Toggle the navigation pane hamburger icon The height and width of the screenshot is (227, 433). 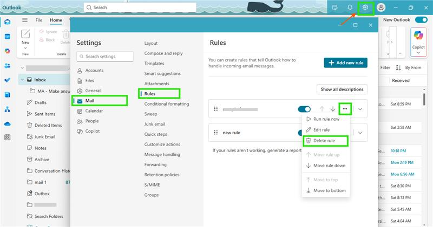(x=25, y=20)
